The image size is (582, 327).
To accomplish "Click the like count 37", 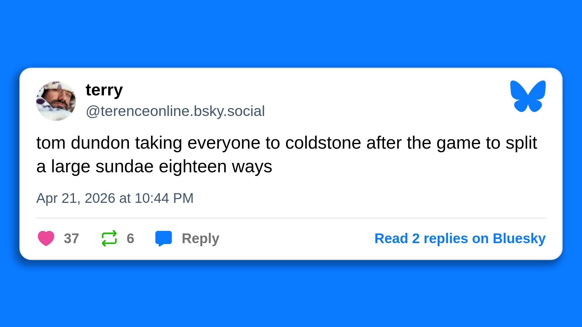I will point(71,238).
